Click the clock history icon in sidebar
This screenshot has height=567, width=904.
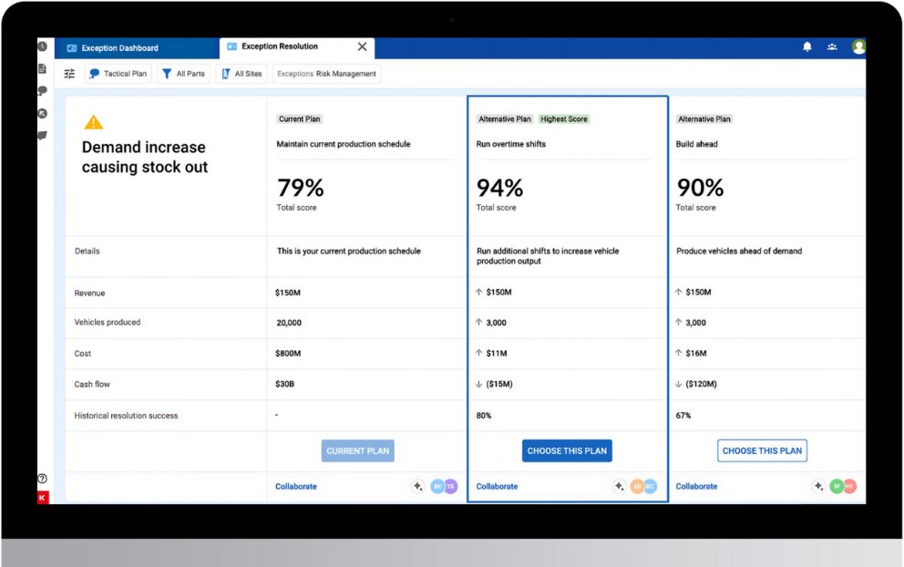coord(42,46)
